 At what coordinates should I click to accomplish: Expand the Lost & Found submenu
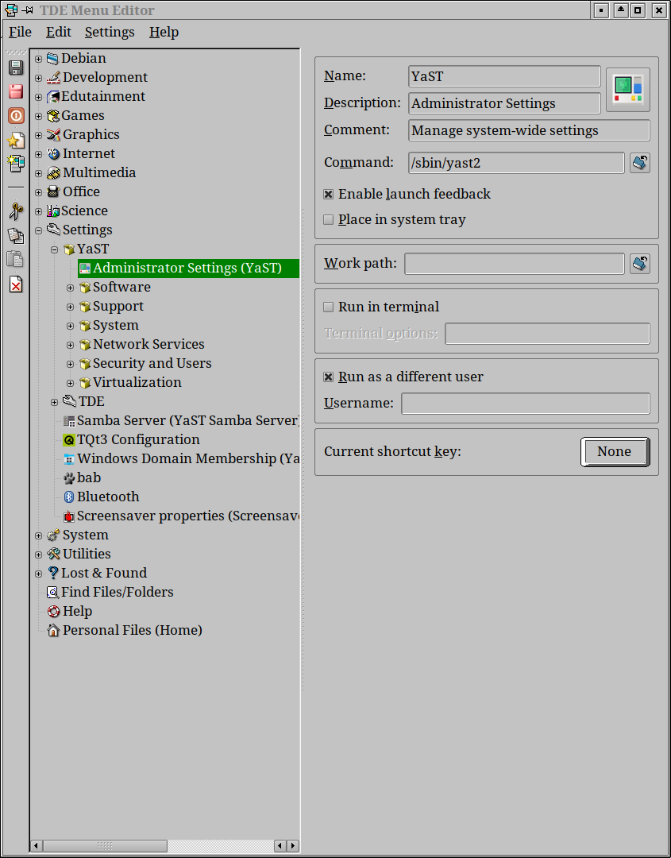click(38, 574)
